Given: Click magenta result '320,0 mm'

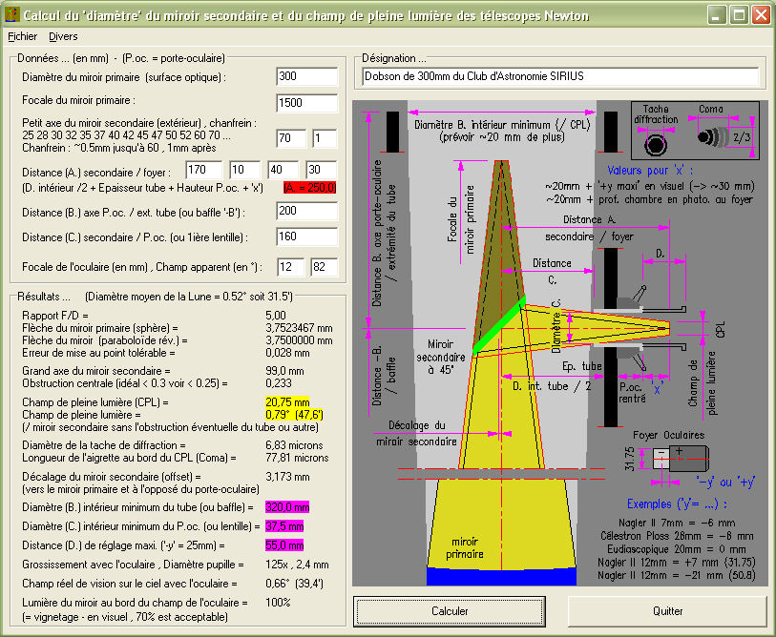Looking at the screenshot, I should (287, 507).
